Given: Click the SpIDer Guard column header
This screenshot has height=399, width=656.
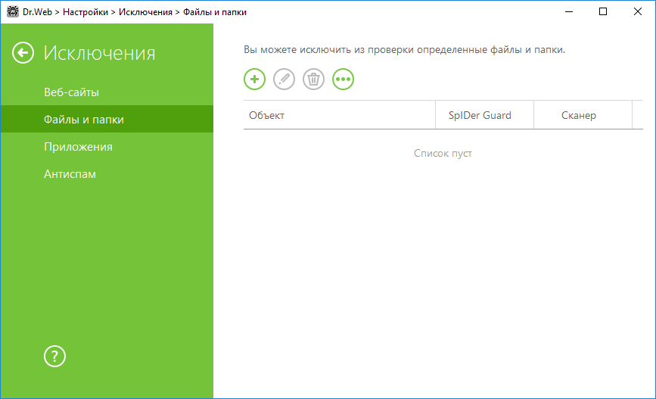Looking at the screenshot, I should (x=484, y=115).
